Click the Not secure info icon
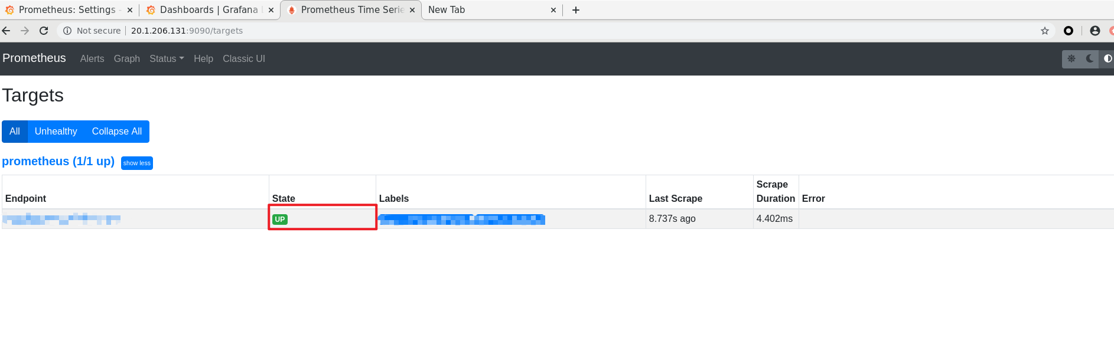Screen dimensions: 1114x357 (x=67, y=31)
